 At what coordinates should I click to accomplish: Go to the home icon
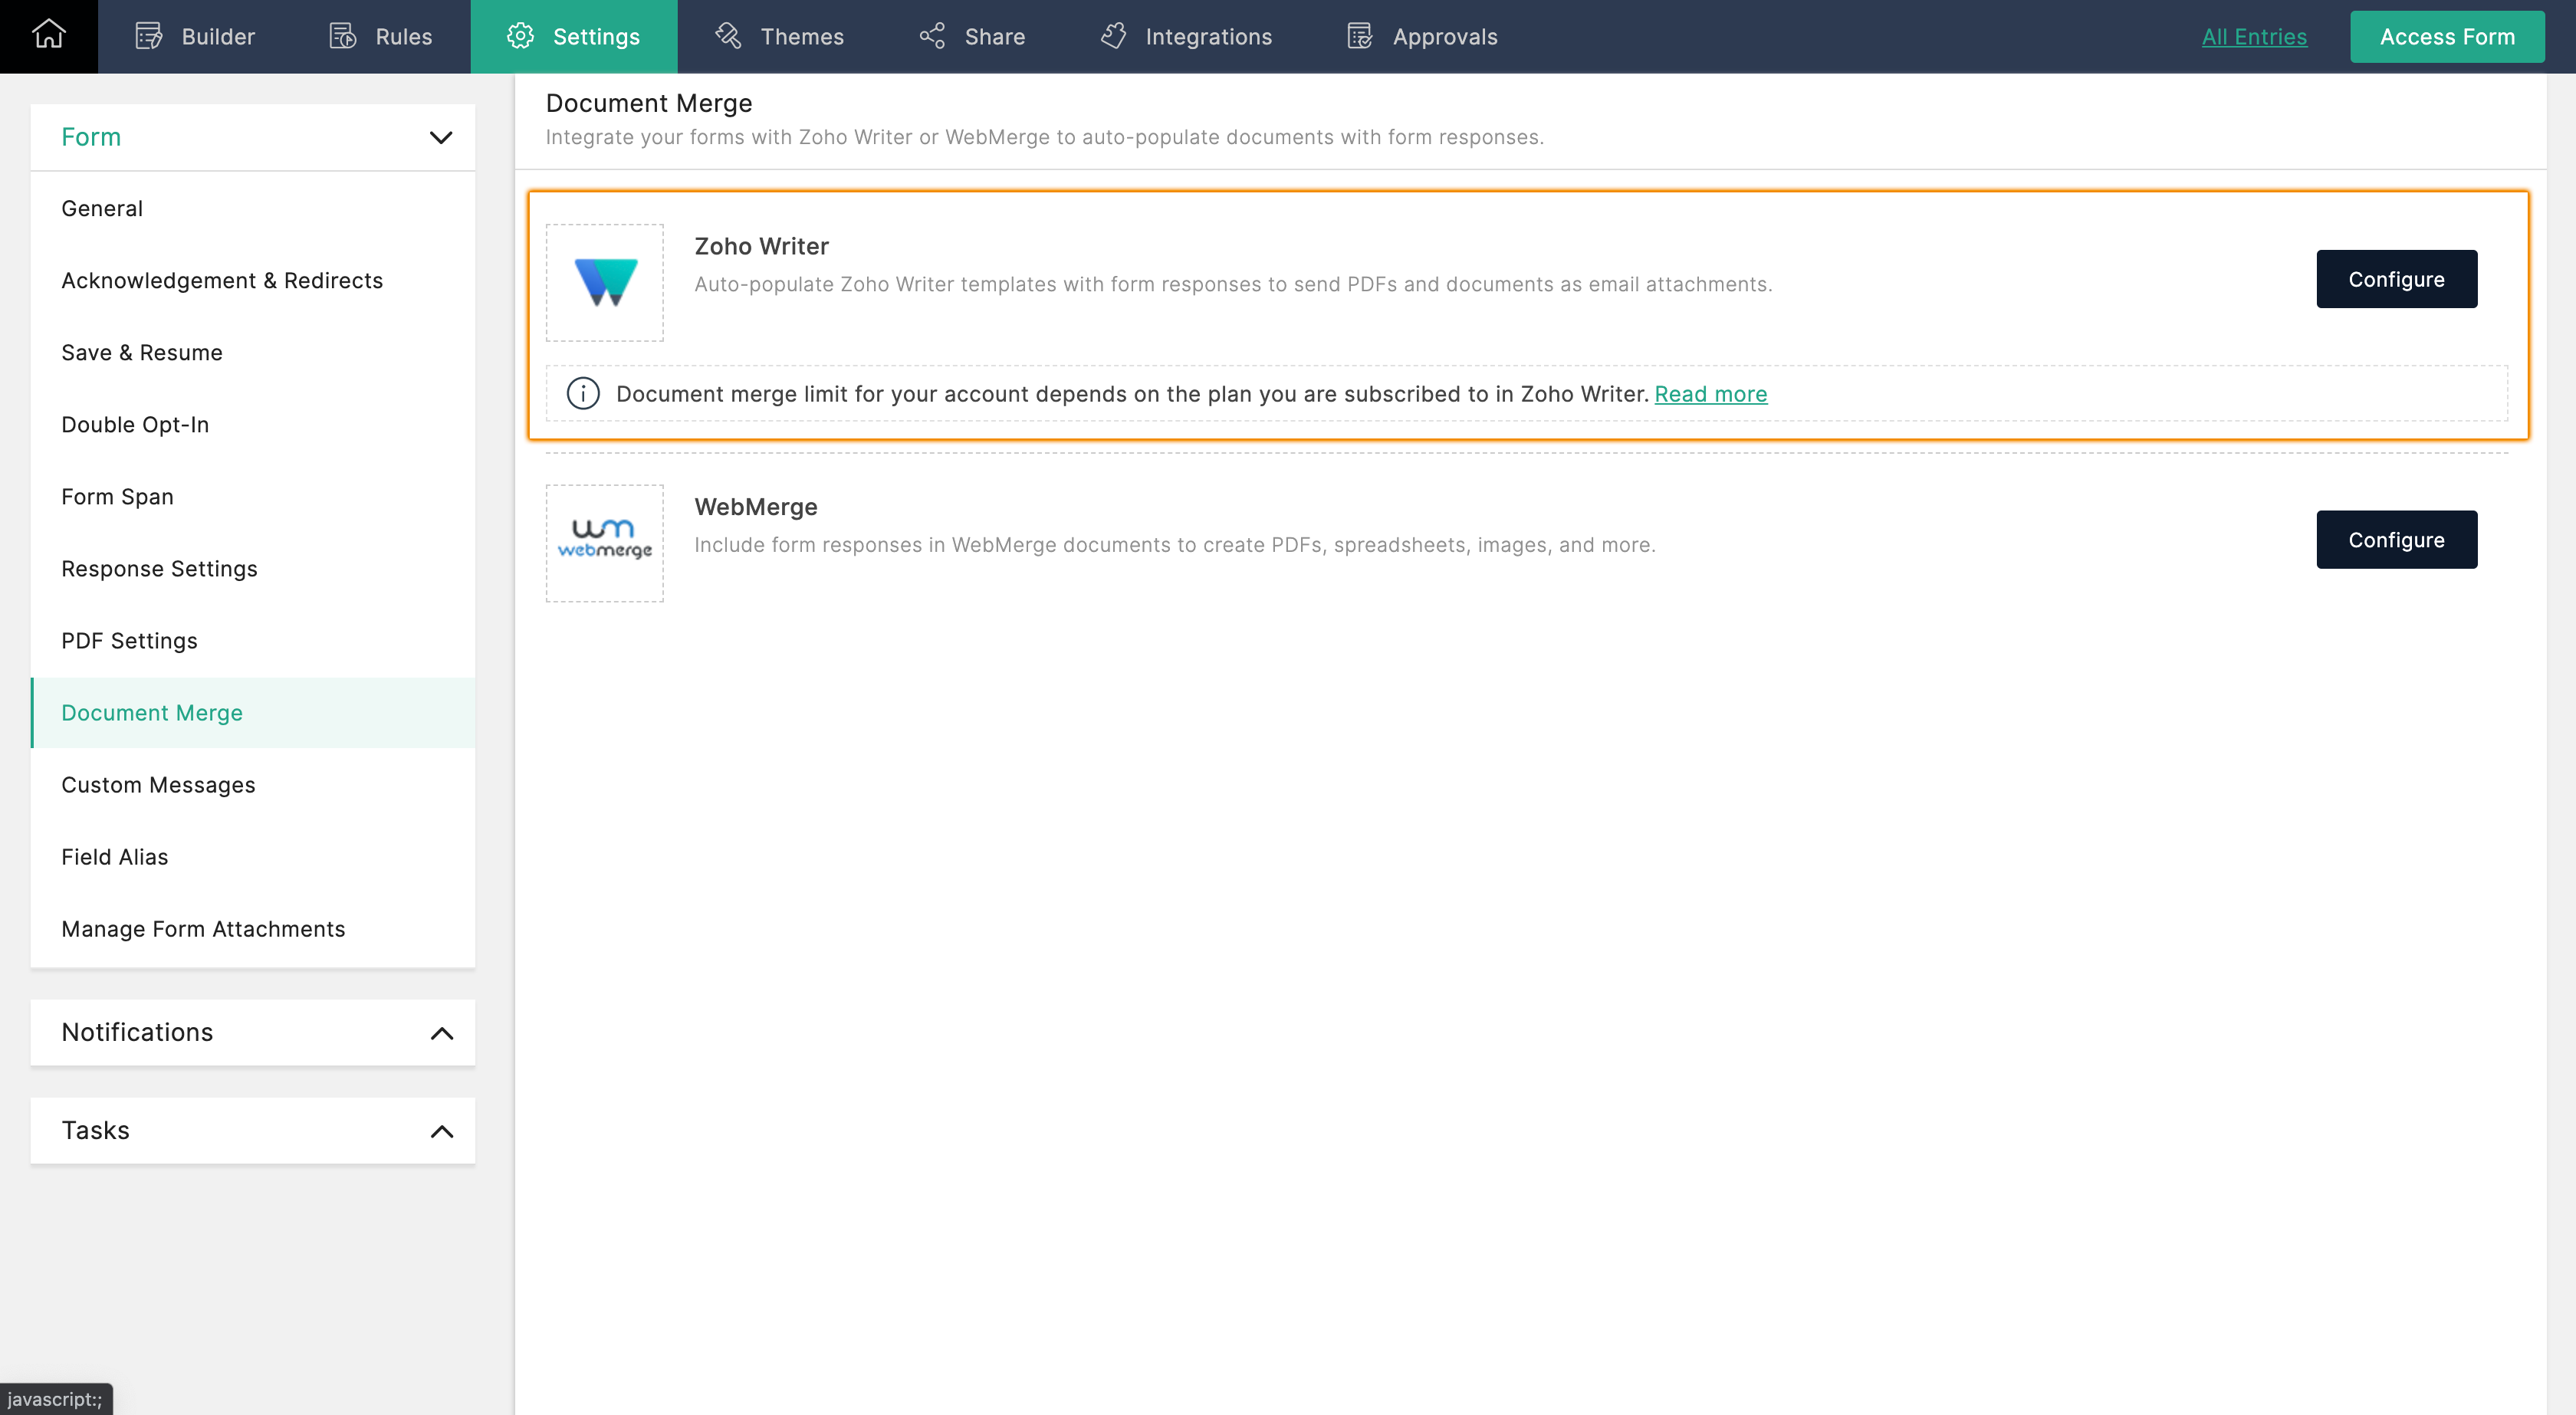[48, 35]
